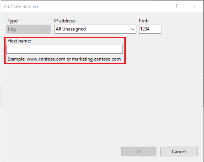Click the Port: label
Viewport: 204px width, 162px height.
pos(144,21)
